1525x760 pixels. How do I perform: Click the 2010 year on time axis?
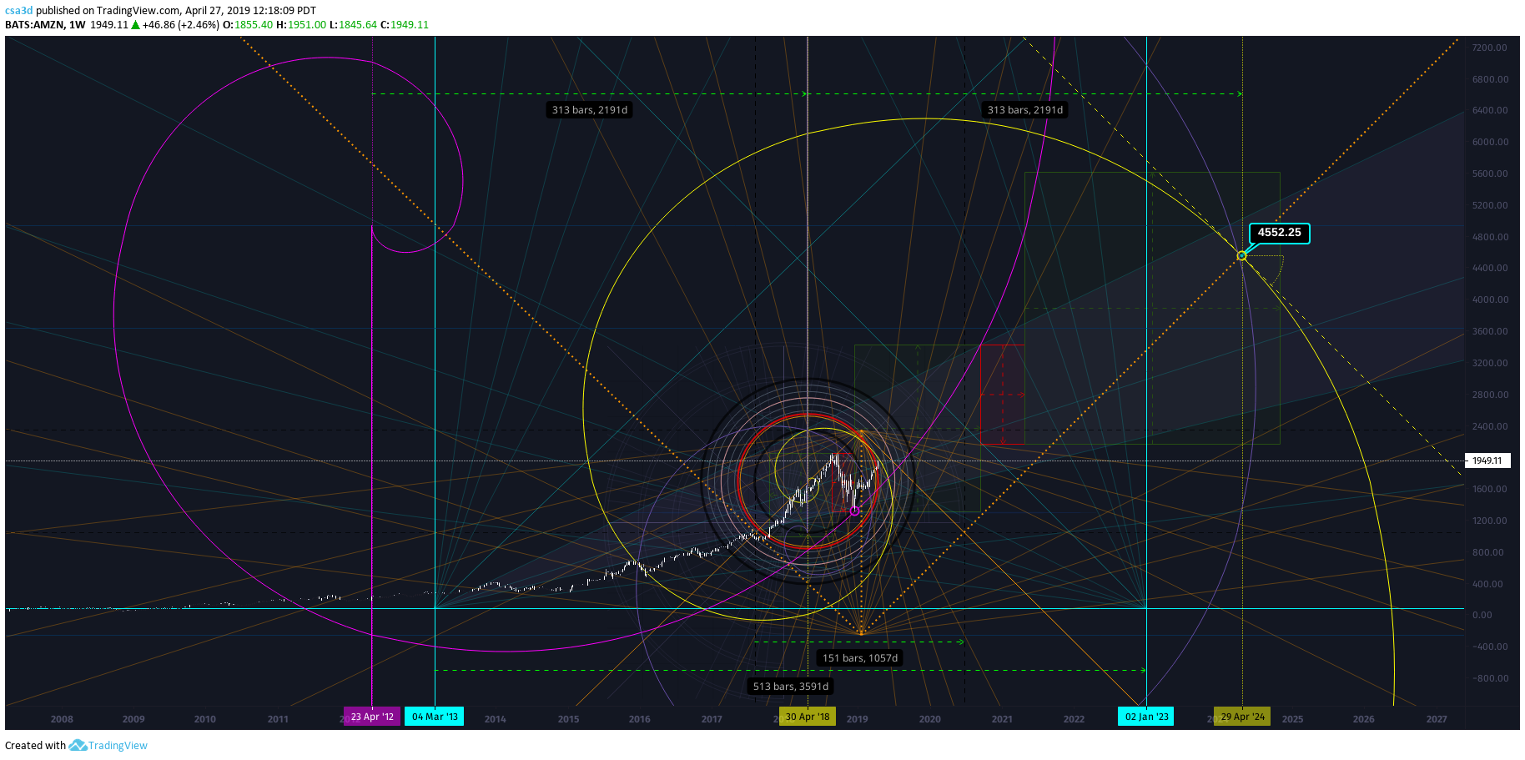[205, 719]
